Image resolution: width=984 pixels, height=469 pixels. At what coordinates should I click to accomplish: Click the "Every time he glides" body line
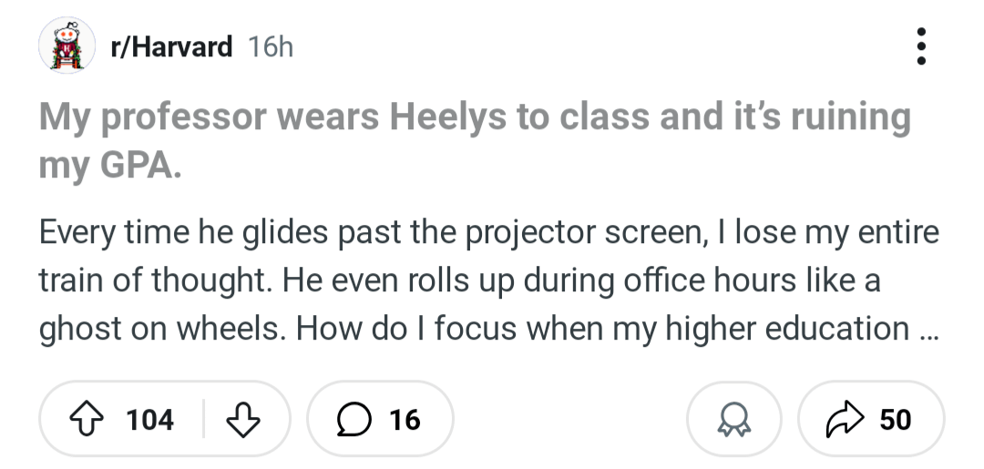(488, 233)
